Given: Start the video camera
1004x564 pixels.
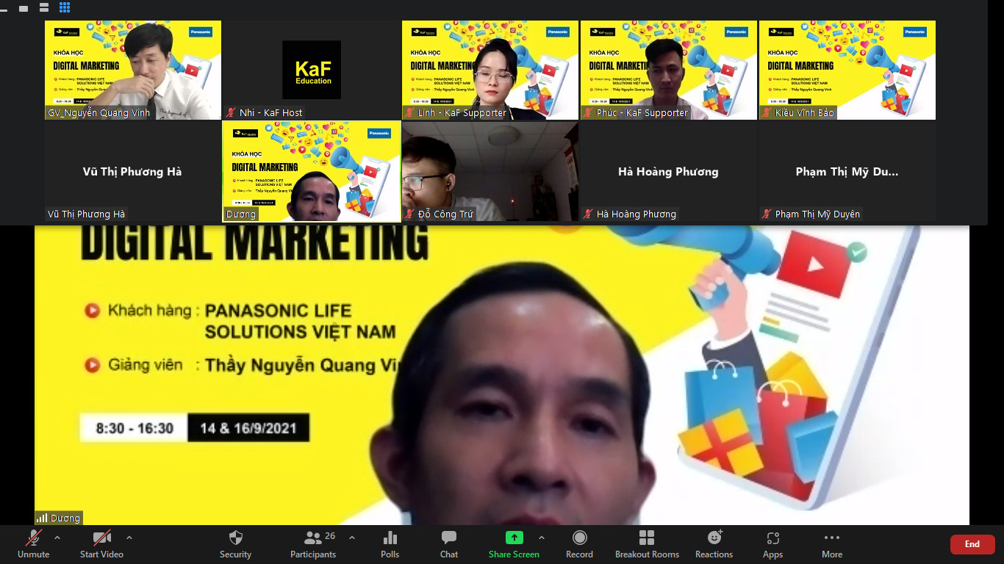Looking at the screenshot, I should [x=101, y=544].
